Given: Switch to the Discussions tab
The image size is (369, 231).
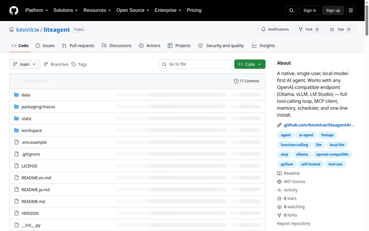Looking at the screenshot, I should pyautogui.click(x=117, y=45).
